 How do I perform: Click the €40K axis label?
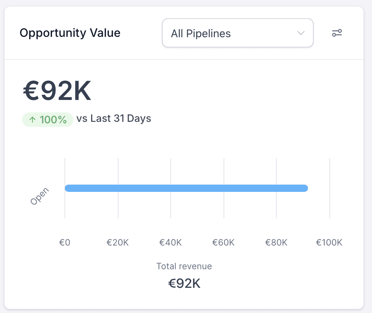tap(170, 243)
